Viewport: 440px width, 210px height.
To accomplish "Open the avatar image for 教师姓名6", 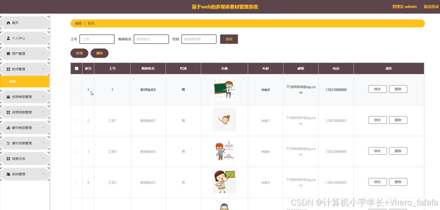I will tap(224, 150).
